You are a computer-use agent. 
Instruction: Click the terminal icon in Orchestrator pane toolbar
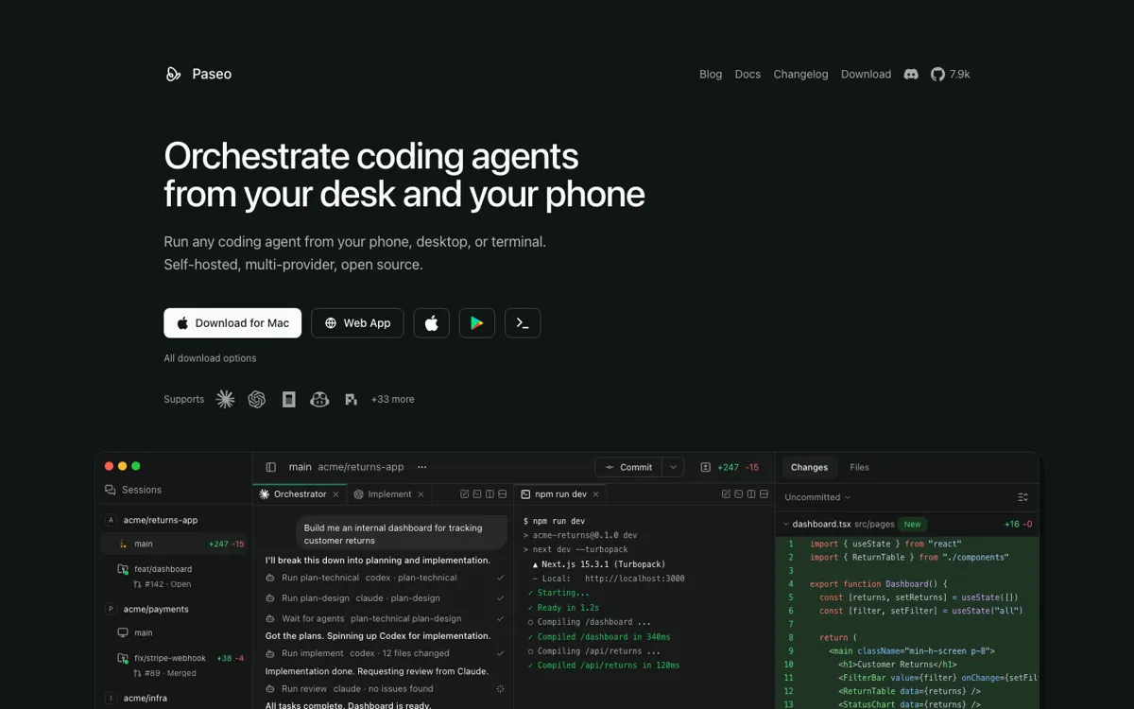click(477, 494)
